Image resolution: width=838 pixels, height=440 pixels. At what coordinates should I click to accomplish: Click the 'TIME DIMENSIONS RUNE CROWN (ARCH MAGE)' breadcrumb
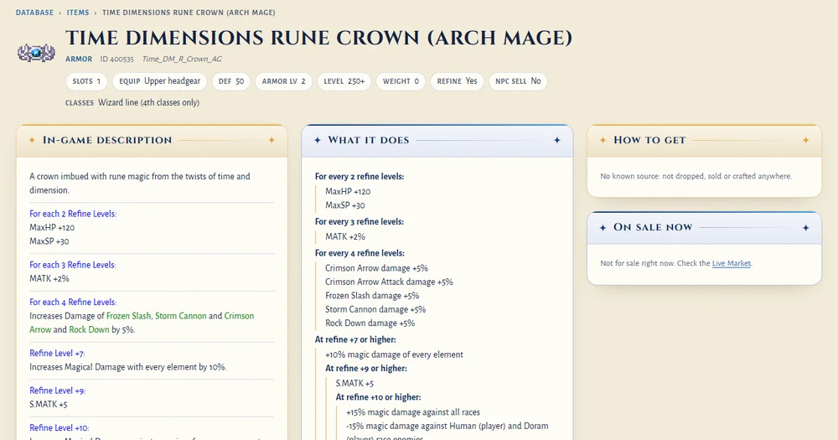[189, 13]
